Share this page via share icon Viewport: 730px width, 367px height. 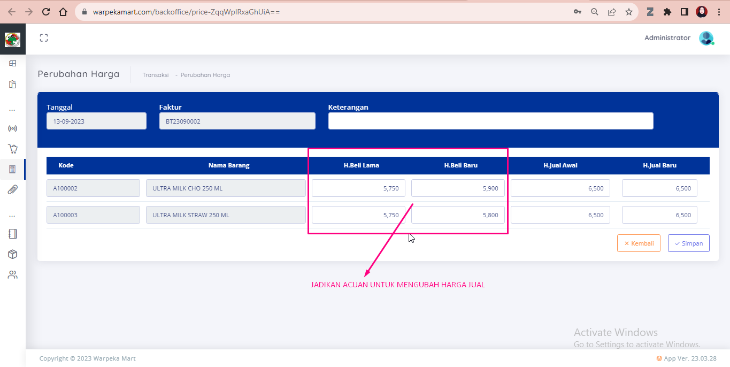612,12
